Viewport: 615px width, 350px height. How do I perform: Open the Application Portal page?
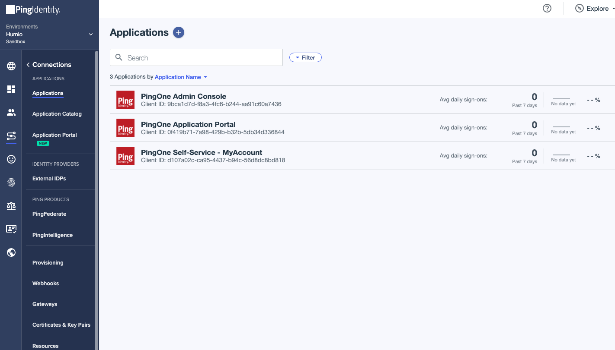[54, 135]
